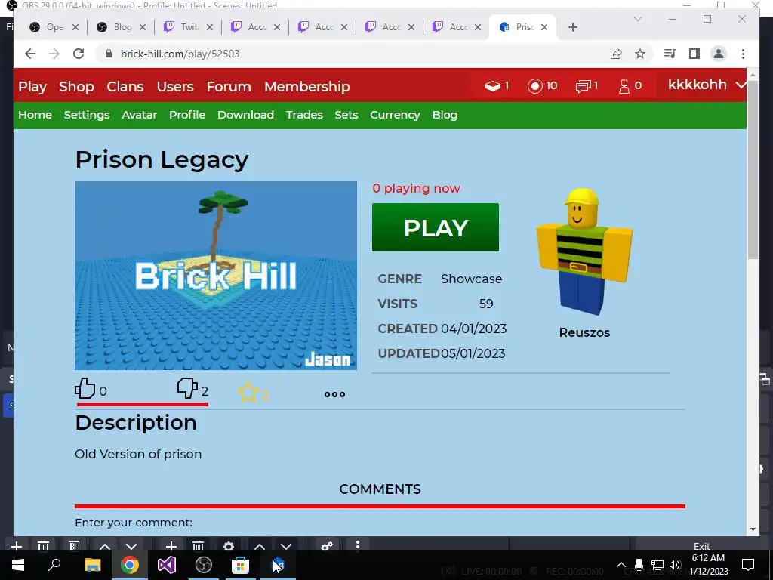Open Profile in green subnav

point(187,115)
